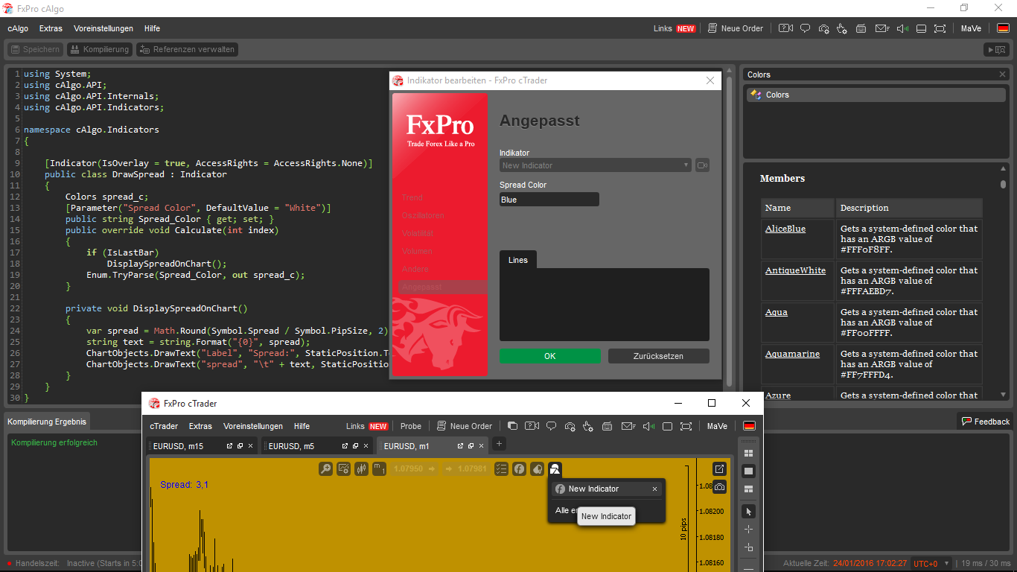Take chart snapshot with camera icon
The height and width of the screenshot is (572, 1017).
pos(719,487)
